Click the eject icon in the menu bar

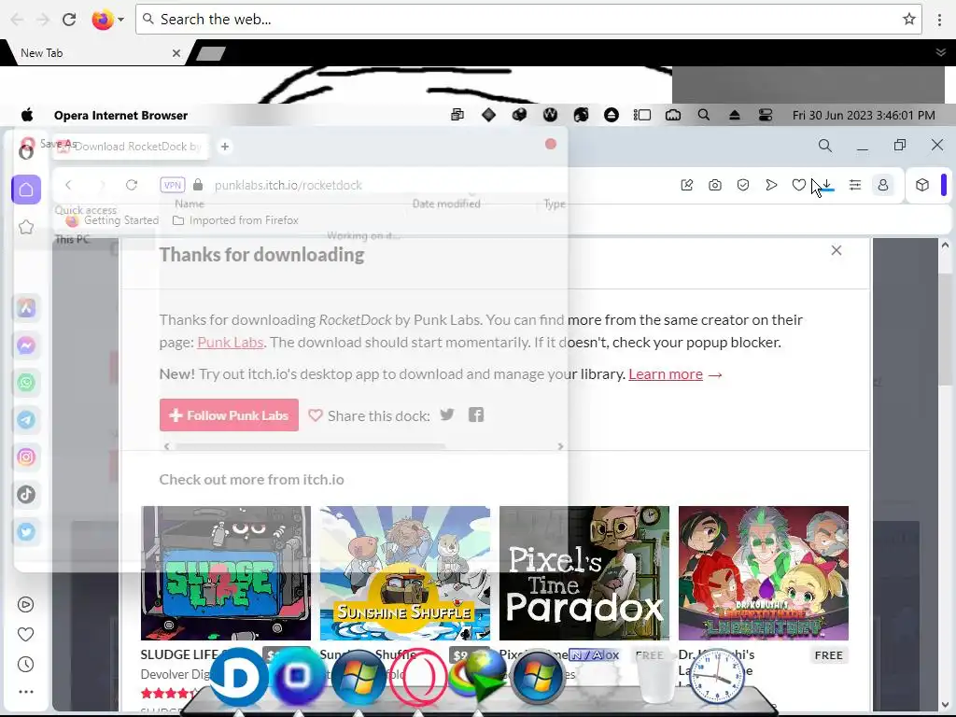pos(735,115)
